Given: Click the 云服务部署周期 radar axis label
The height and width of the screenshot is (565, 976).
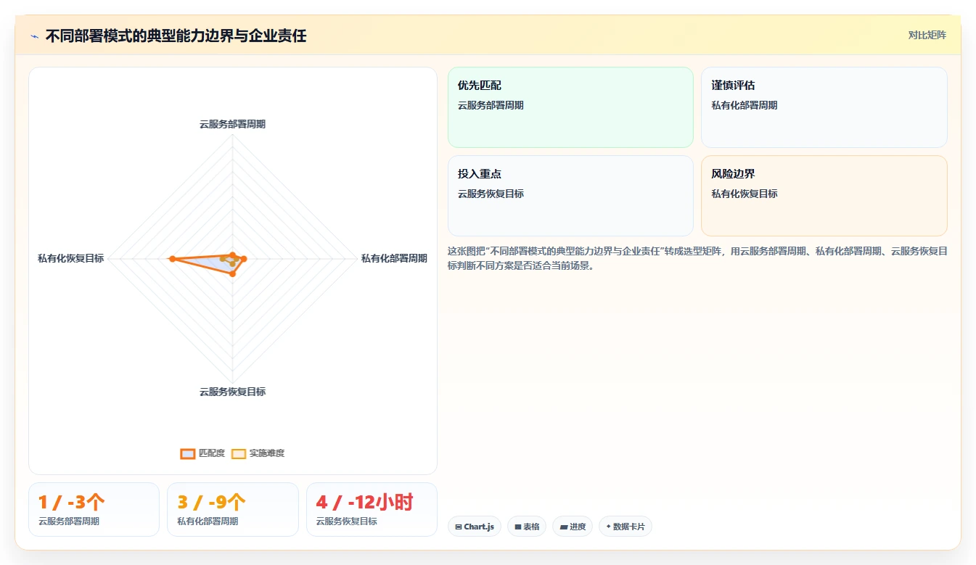Looking at the screenshot, I should [232, 124].
